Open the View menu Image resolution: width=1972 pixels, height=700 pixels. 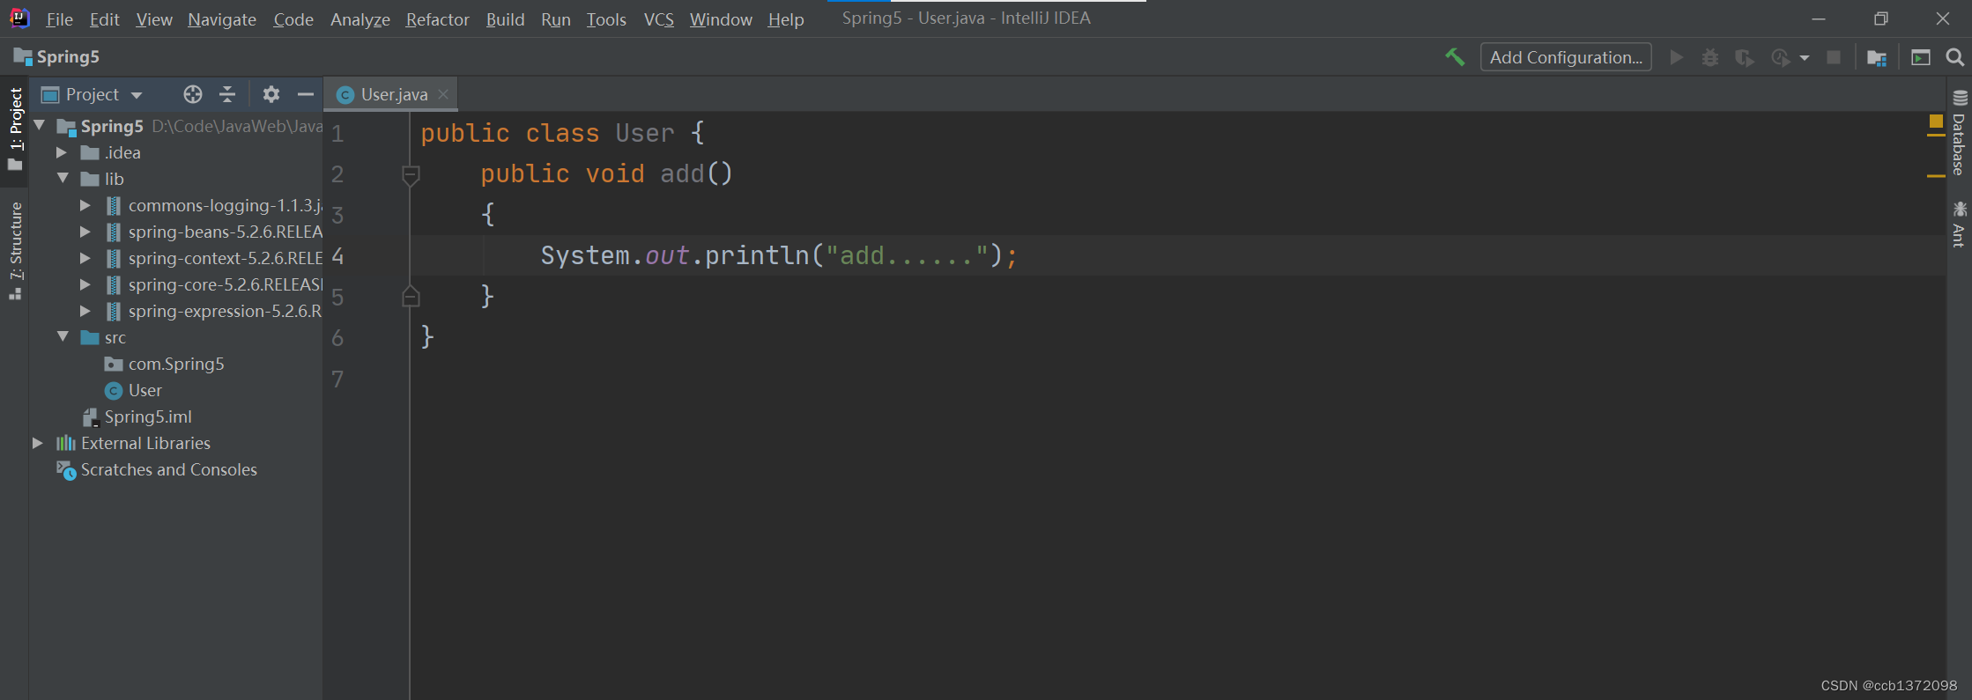[154, 18]
